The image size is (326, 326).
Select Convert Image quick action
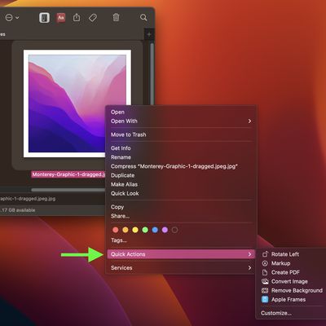pos(289,281)
